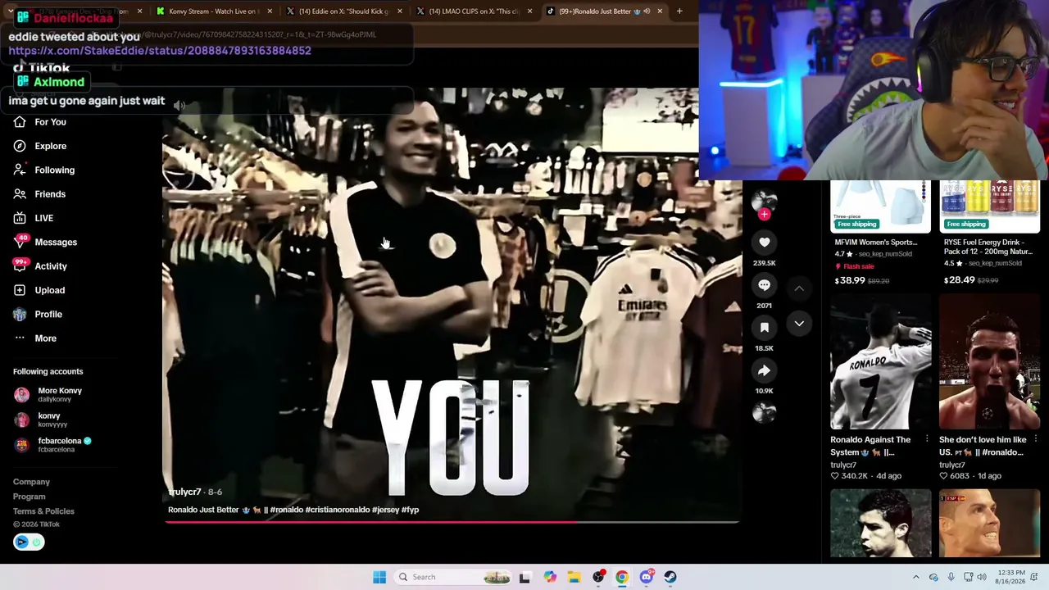Open options for Ronaldo Against The System video
Screen dimensions: 1049x590
tap(927, 439)
